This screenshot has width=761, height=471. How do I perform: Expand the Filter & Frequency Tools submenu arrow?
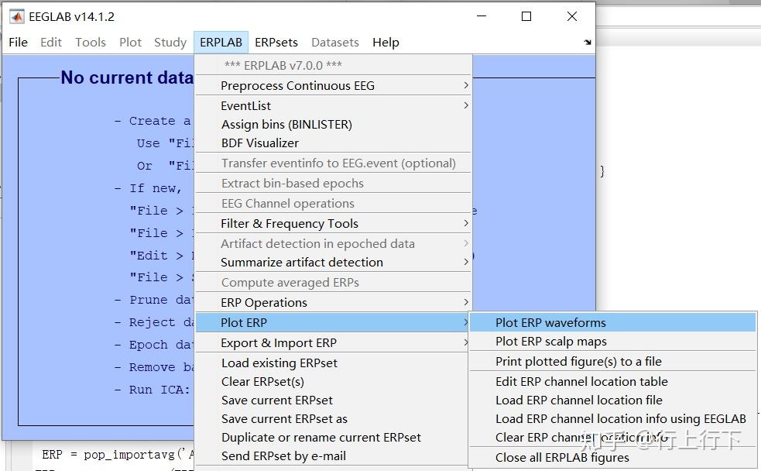pyautogui.click(x=466, y=223)
